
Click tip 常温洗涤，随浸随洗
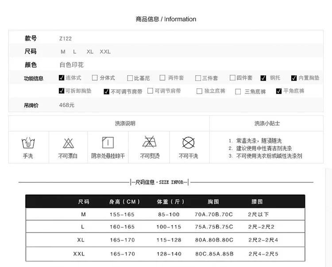click(259, 141)
